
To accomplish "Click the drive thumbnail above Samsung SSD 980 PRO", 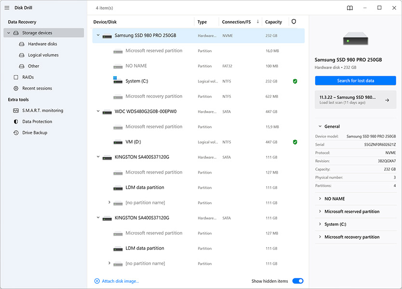I will 355,39.
